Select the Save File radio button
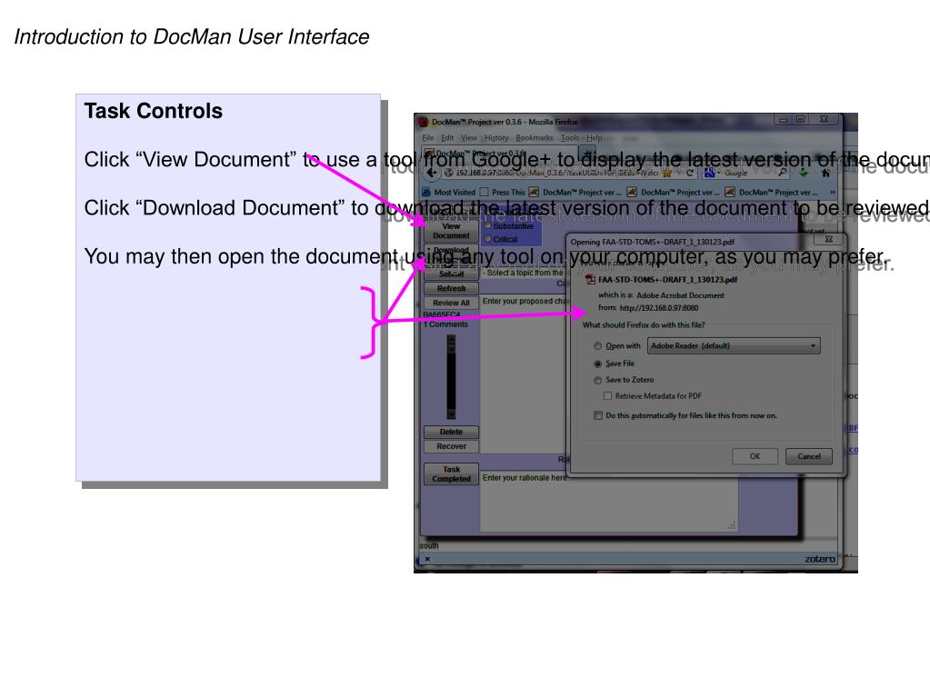930x697 pixels. (x=598, y=363)
